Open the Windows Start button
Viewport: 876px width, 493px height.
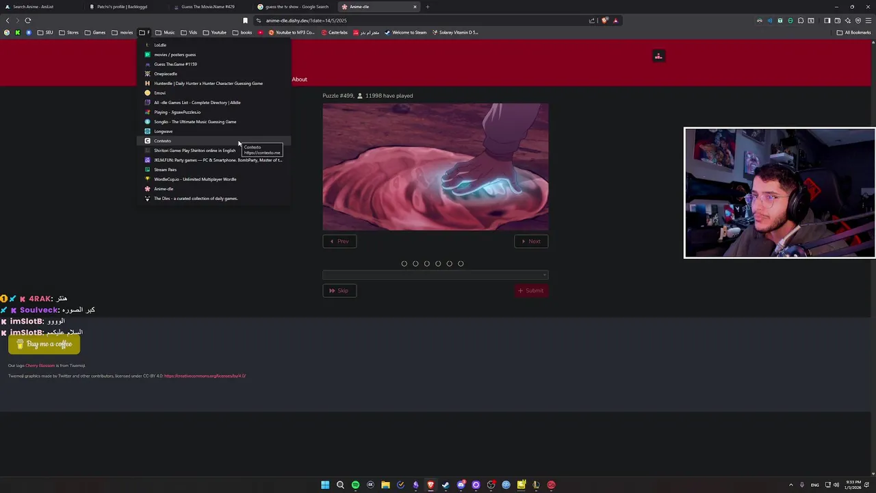pyautogui.click(x=325, y=485)
